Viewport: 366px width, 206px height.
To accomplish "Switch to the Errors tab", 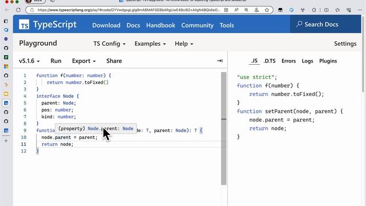I will click(x=288, y=61).
